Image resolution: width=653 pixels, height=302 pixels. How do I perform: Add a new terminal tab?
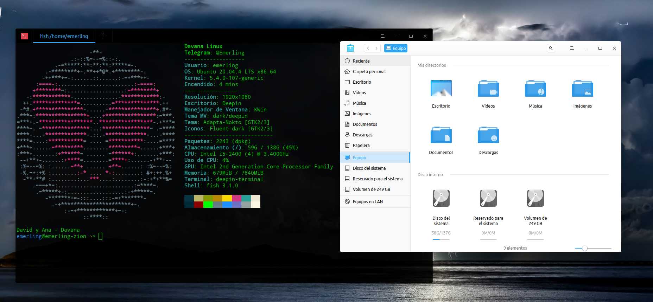[104, 36]
